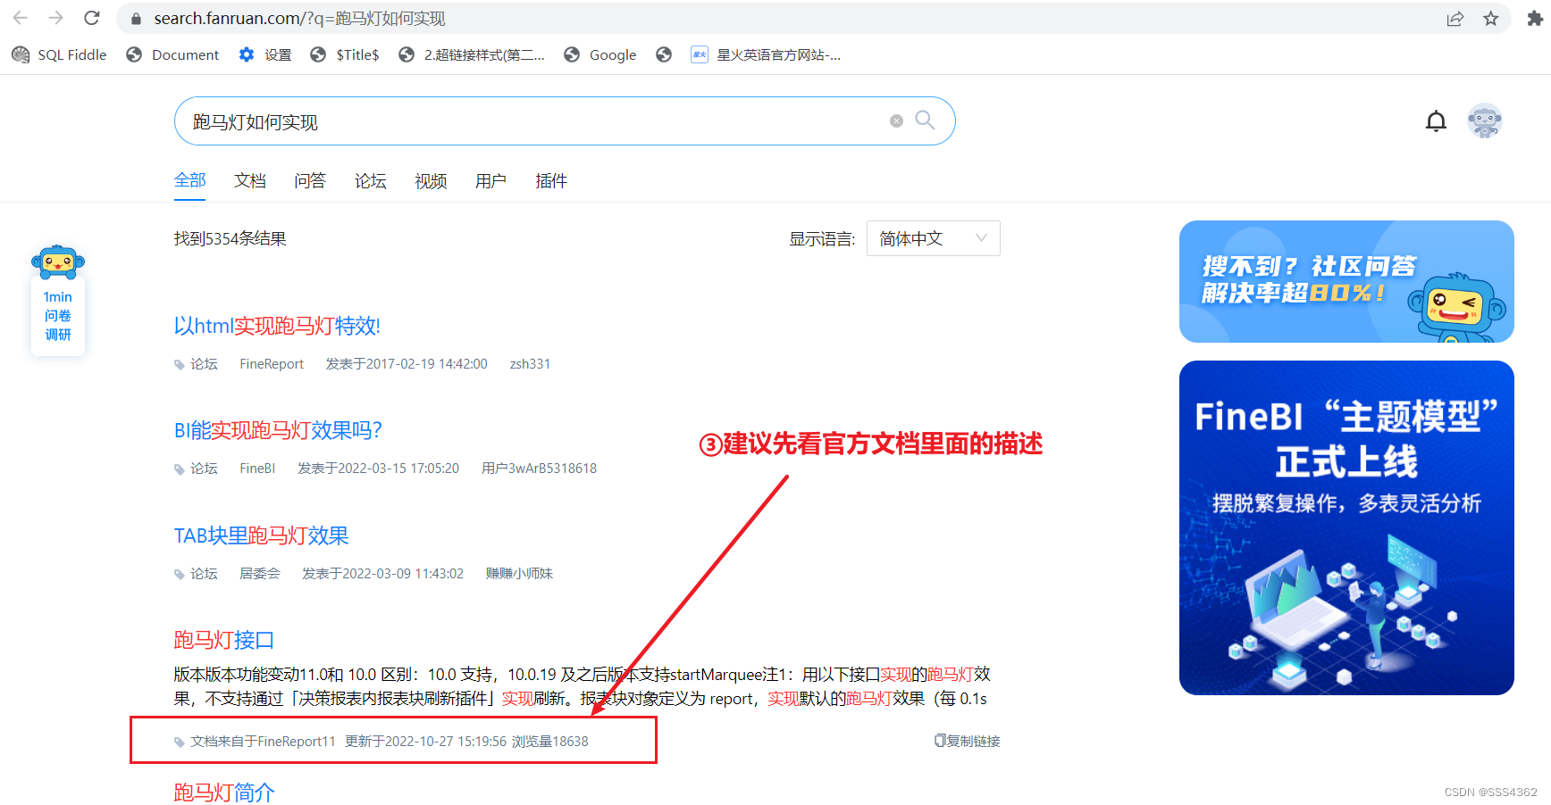Switch to the 插件 tab
Image resolution: width=1551 pixels, height=805 pixels.
point(551,181)
